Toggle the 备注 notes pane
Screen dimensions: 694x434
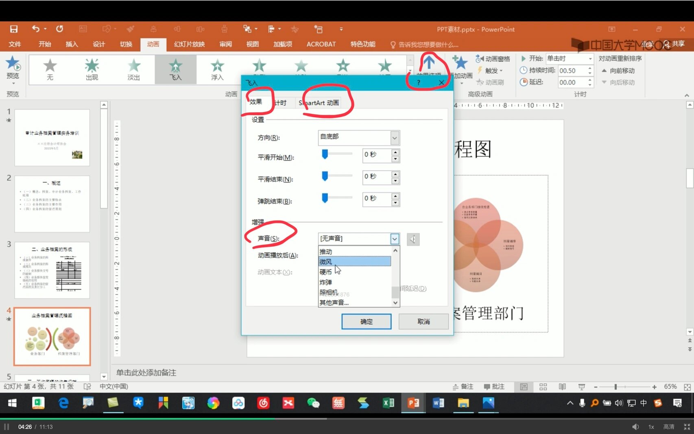[463, 387]
